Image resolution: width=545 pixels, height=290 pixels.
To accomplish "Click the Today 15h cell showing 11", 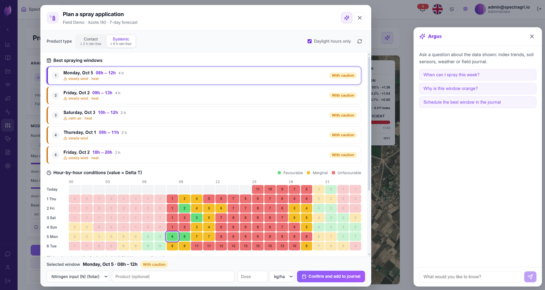I will point(258,189).
